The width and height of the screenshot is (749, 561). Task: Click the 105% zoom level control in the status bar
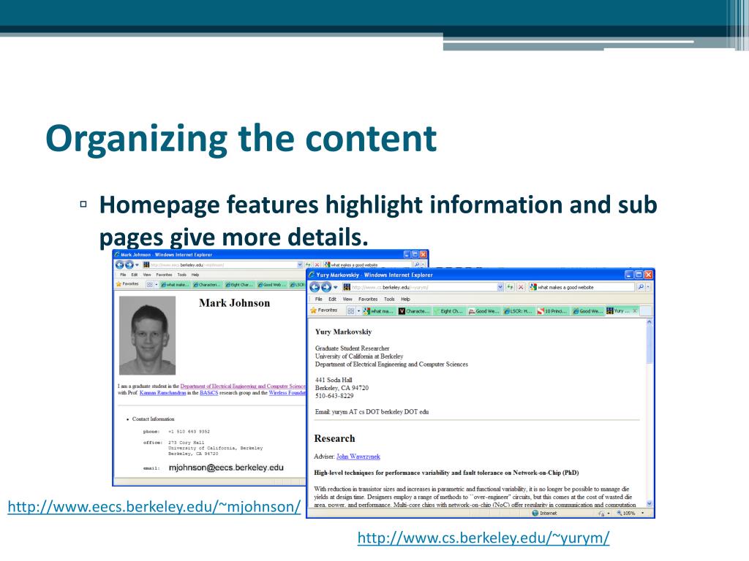630,514
